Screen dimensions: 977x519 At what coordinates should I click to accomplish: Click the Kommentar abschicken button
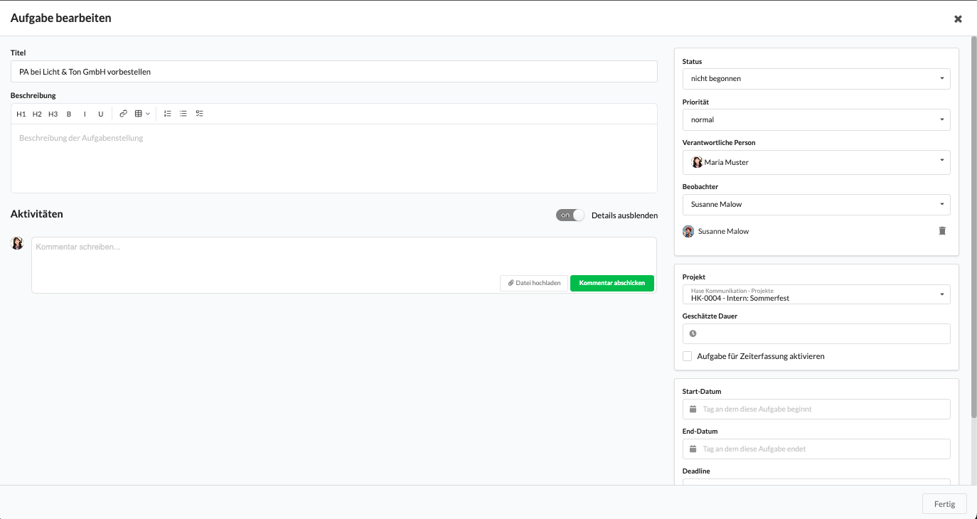point(612,283)
